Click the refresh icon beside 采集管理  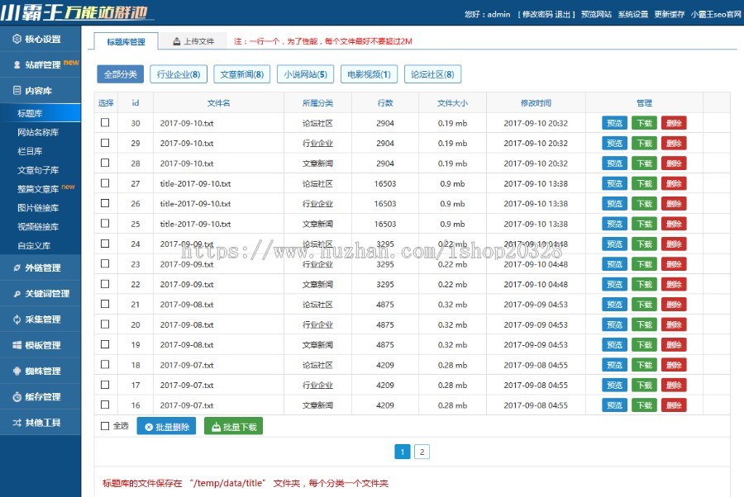click(x=17, y=319)
